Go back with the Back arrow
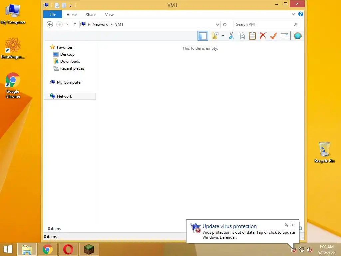This screenshot has height=256, width=341. 50,24
